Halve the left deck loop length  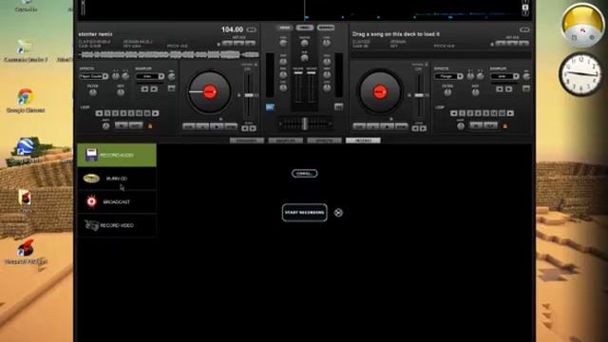click(99, 113)
